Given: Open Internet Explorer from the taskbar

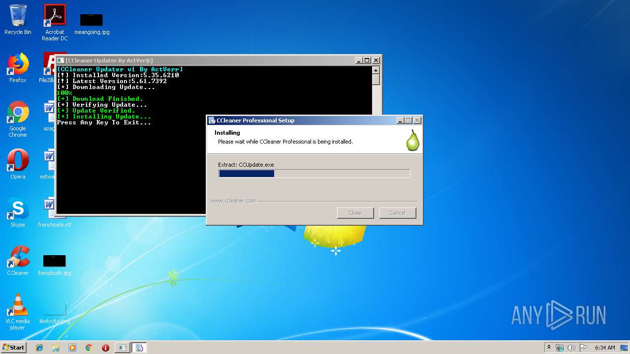Looking at the screenshot, I should pyautogui.click(x=39, y=348).
